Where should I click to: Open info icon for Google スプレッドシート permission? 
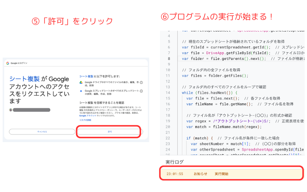141,91
